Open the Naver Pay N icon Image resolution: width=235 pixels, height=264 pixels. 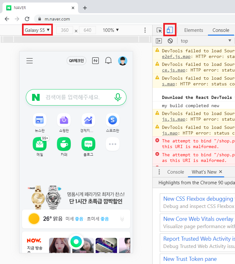click(x=96, y=60)
